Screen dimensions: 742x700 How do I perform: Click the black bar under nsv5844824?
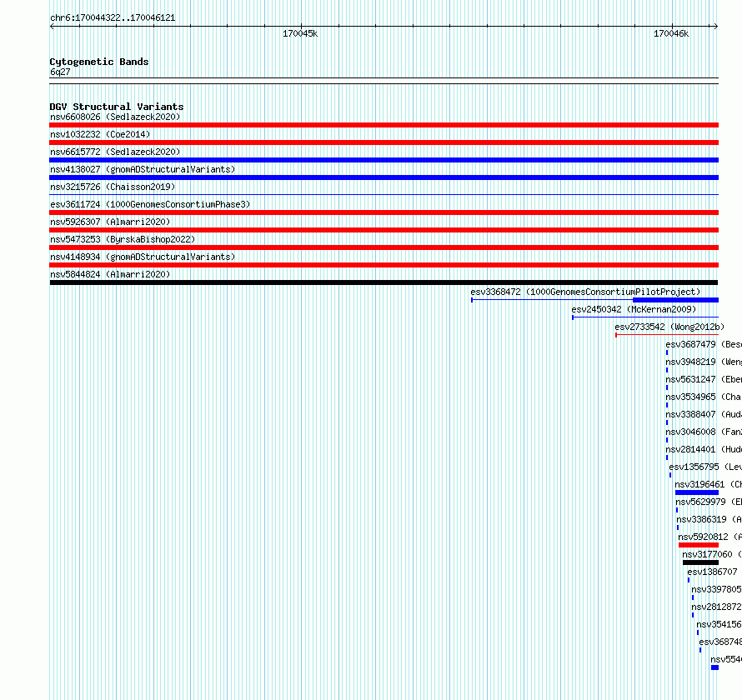tap(384, 282)
